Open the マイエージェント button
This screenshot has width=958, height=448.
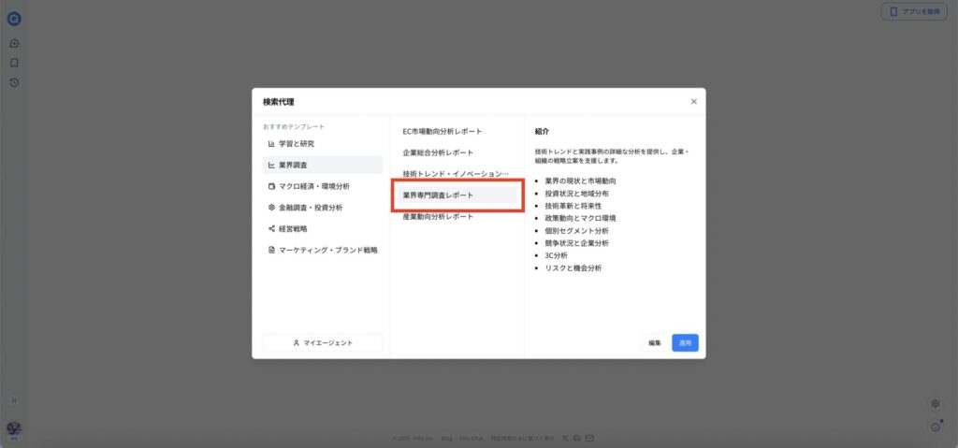click(323, 343)
